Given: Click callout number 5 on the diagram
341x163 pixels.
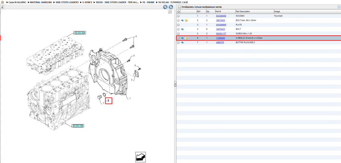Looking at the screenshot, I should (135, 65).
